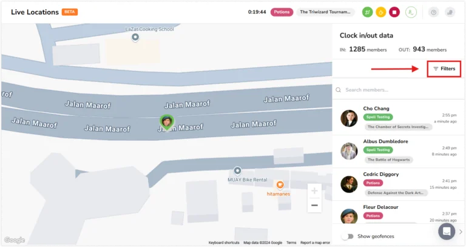Viewport: 466px width, 247px height.
Task: Open The Triwizard Tournament project selector
Action: [325, 12]
